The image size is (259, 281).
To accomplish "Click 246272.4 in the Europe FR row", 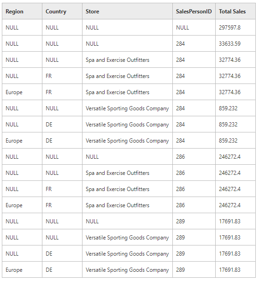I will pos(235,205).
